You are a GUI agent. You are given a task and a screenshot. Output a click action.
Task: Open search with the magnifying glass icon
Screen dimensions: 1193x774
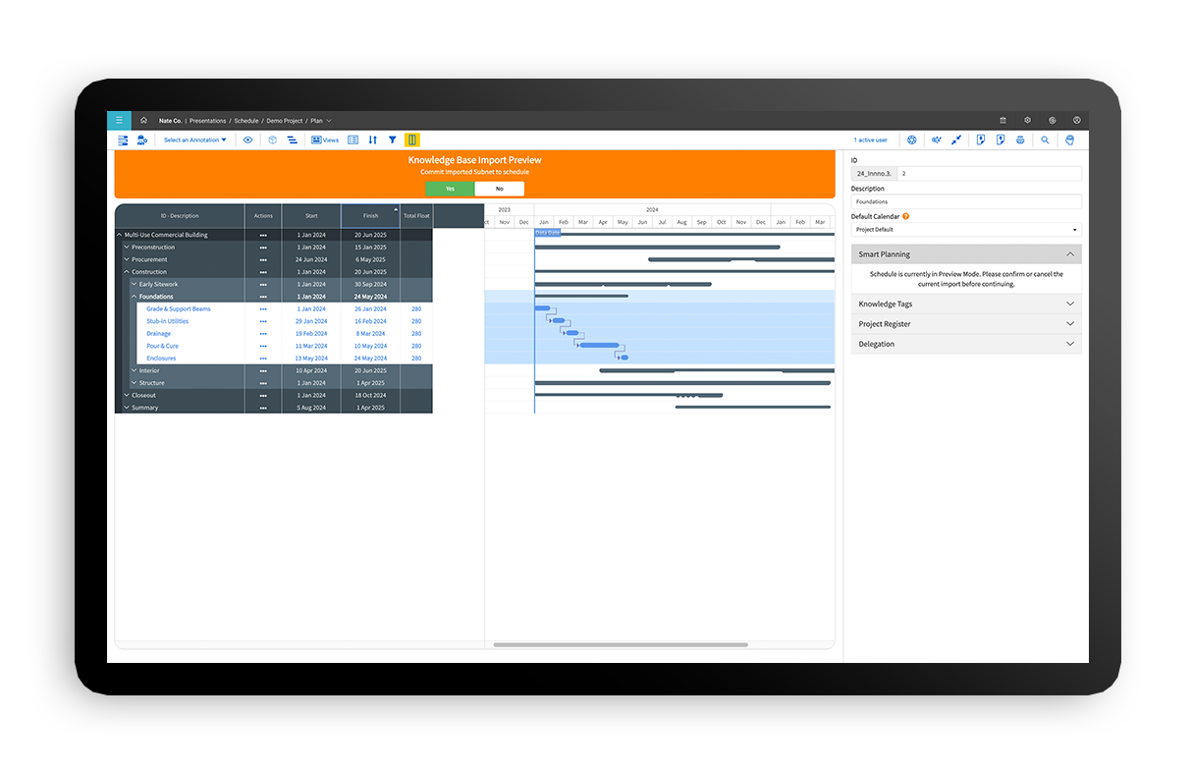pyautogui.click(x=1045, y=140)
